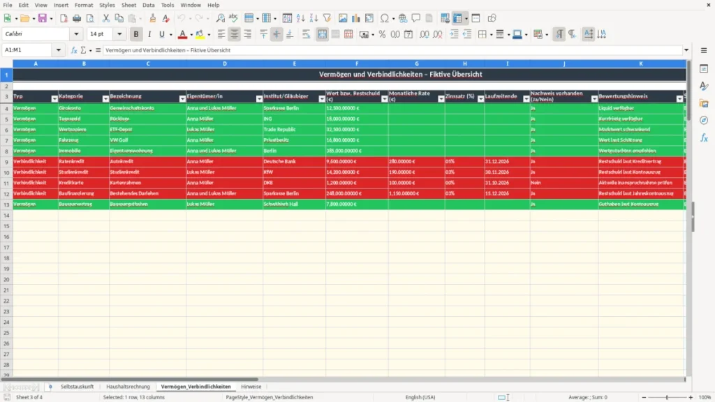Format as percent icon
This screenshot has width=715, height=402.
coord(382,34)
